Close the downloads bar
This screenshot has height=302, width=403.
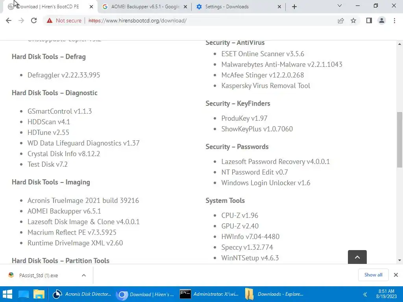pyautogui.click(x=396, y=275)
